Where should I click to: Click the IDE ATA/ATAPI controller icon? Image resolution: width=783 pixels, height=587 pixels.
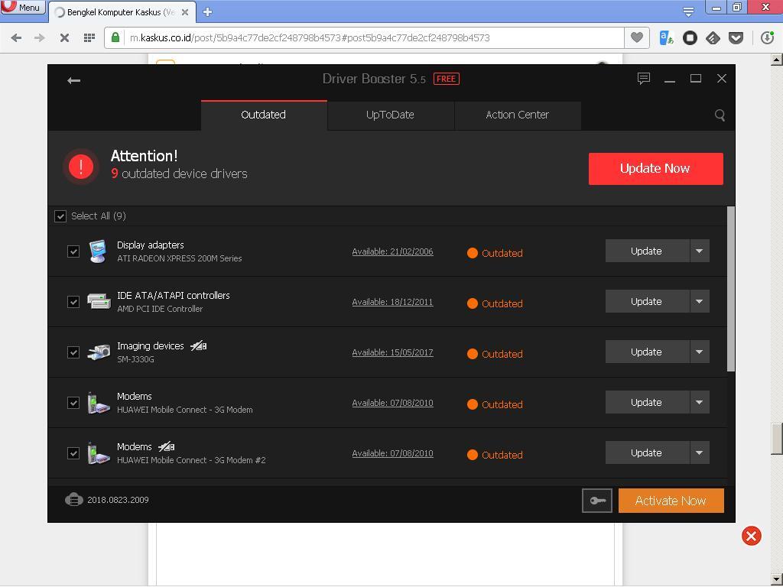pyautogui.click(x=99, y=301)
